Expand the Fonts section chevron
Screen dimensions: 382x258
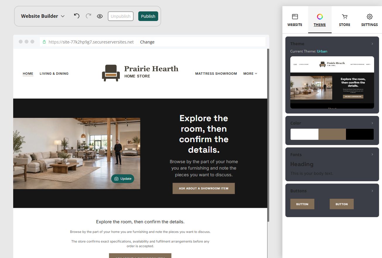(x=372, y=154)
